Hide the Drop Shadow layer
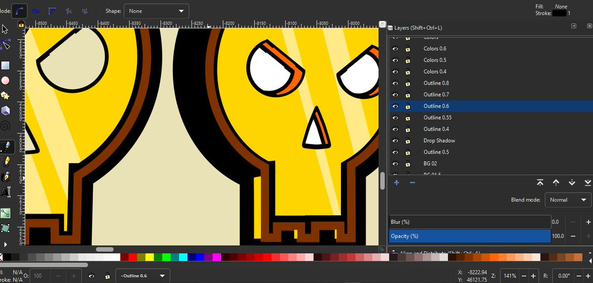Screen dimensions: 593x283 coord(395,141)
